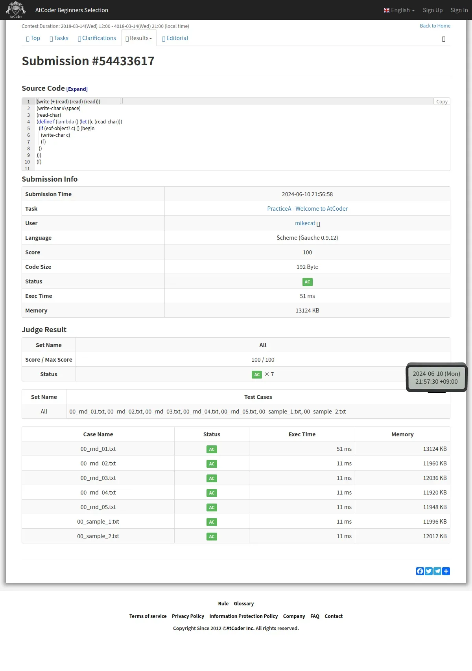Open the Company footer link
The height and width of the screenshot is (671, 472).
coord(294,616)
